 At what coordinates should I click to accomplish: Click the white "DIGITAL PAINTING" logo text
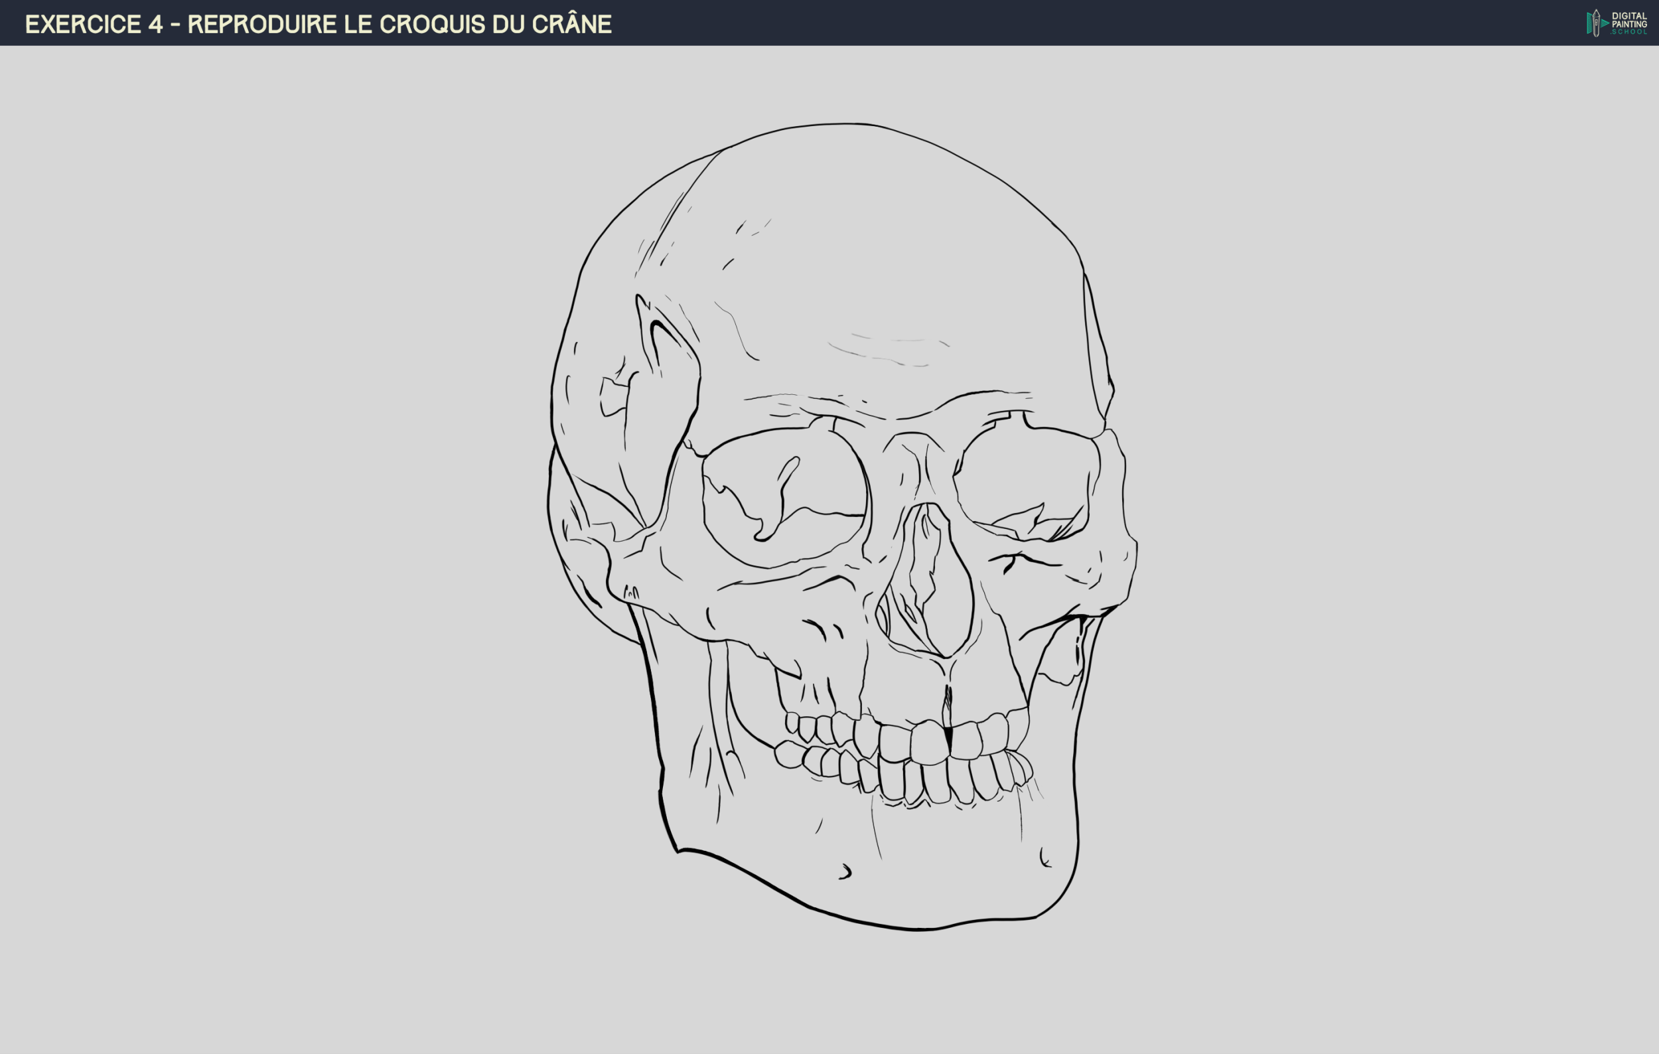[x=1630, y=19]
